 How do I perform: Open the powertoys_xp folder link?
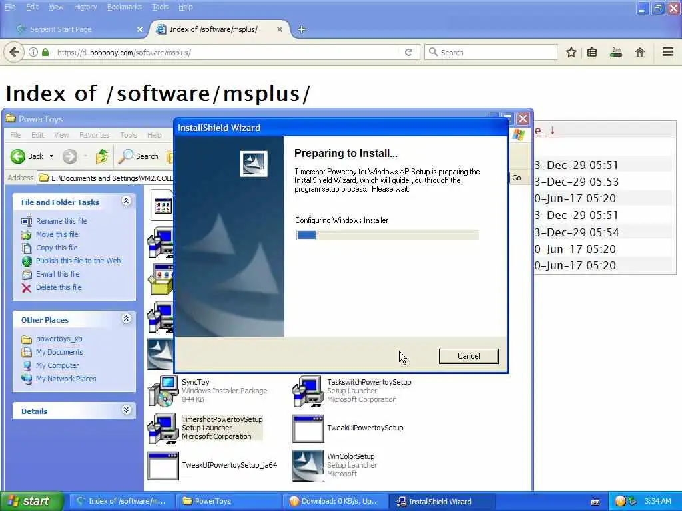(59, 339)
